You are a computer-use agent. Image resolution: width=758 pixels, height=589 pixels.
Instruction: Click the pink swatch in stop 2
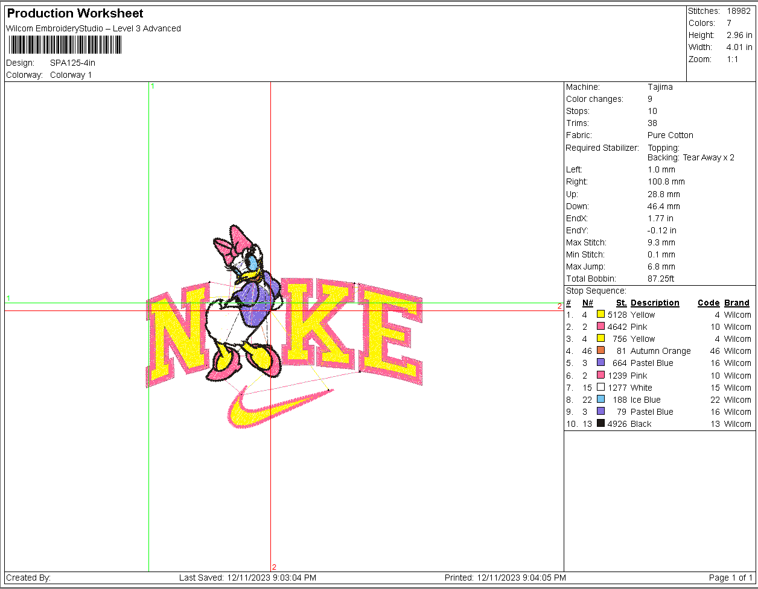[x=600, y=326]
